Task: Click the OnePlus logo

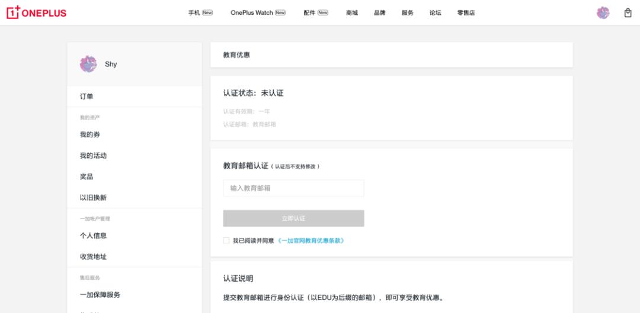Action: 36,12
